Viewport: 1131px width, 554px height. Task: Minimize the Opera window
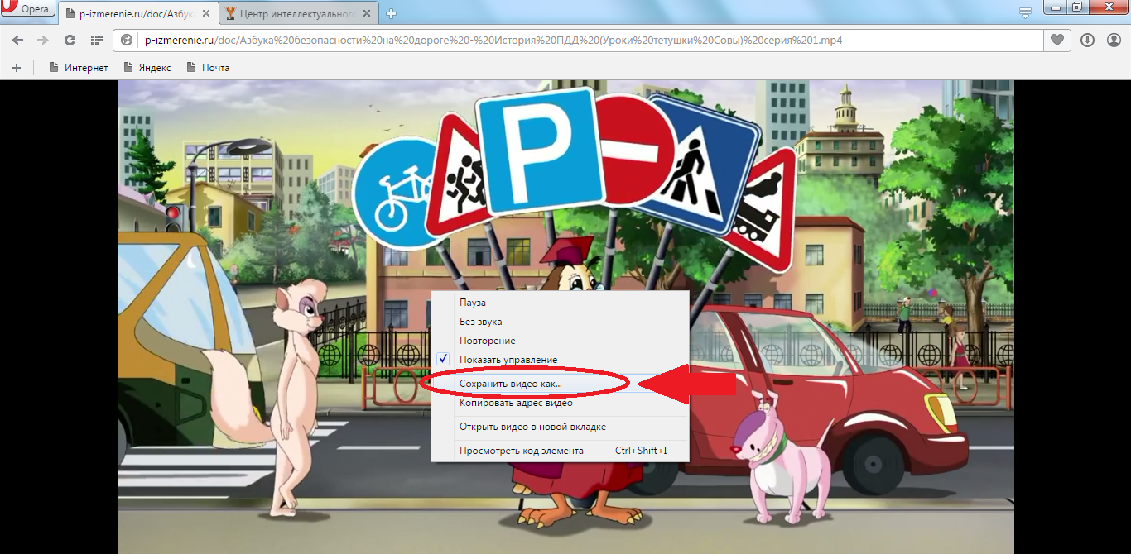click(x=1055, y=7)
